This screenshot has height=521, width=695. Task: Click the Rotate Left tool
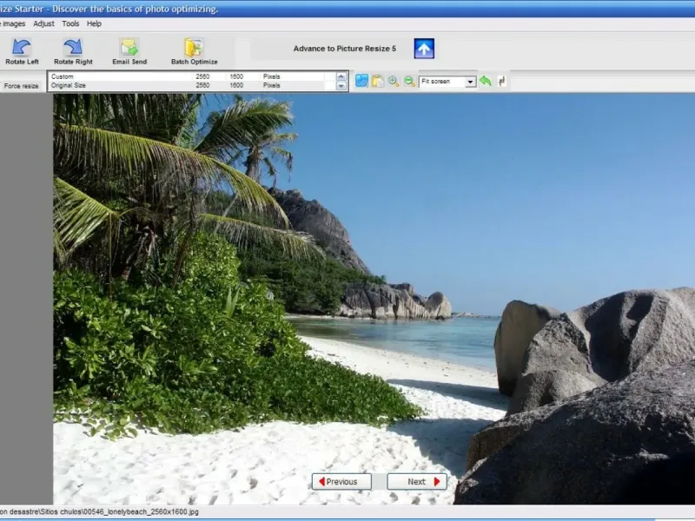(x=22, y=52)
